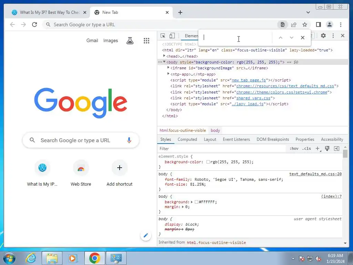Viewport: 353px width, 265px height.
Task: Open Windows Explorer folder taskbar icon
Action: (52, 258)
